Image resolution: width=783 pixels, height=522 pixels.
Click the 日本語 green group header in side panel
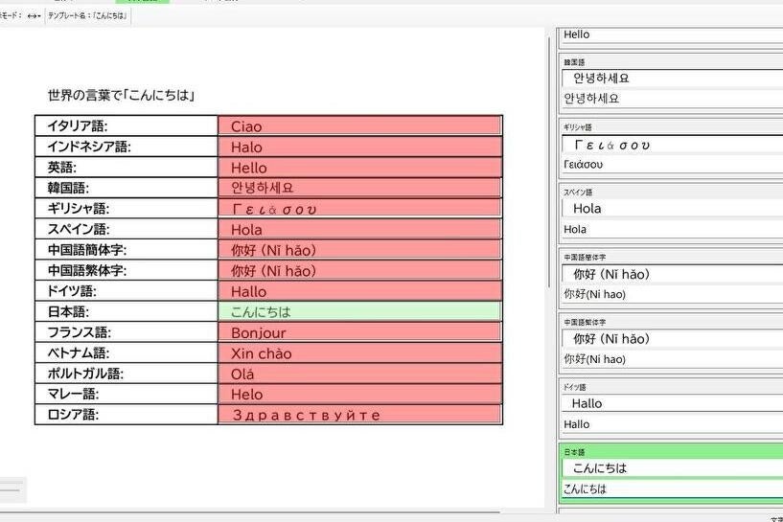click(672, 452)
